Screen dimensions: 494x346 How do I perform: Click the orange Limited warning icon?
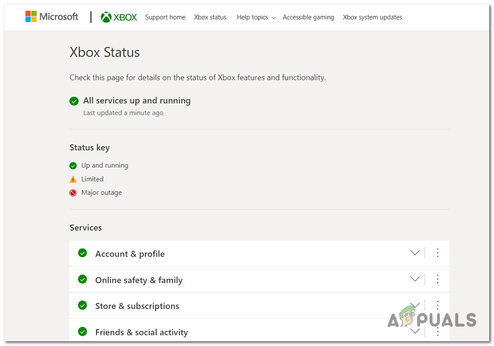(73, 179)
